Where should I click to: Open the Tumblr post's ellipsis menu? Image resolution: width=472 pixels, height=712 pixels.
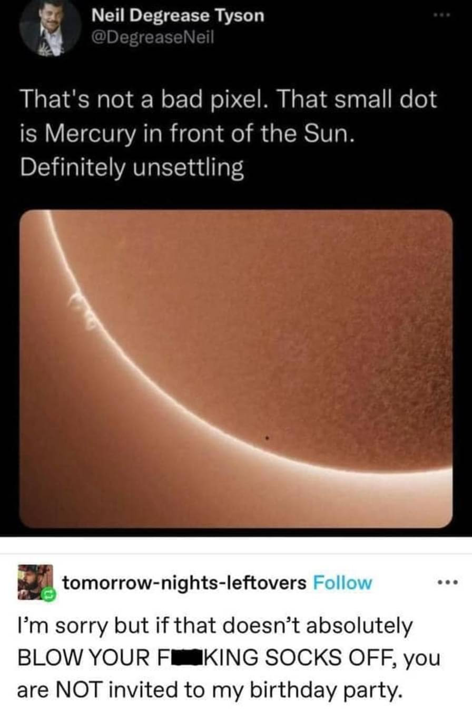(446, 583)
